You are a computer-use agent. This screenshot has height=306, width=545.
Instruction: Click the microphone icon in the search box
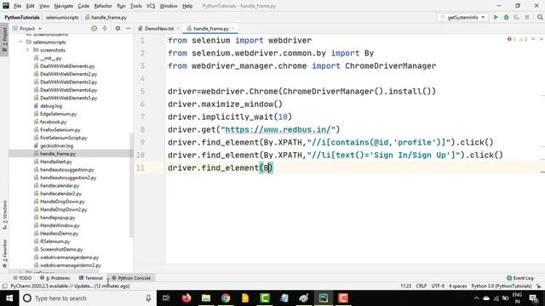[x=148, y=298]
